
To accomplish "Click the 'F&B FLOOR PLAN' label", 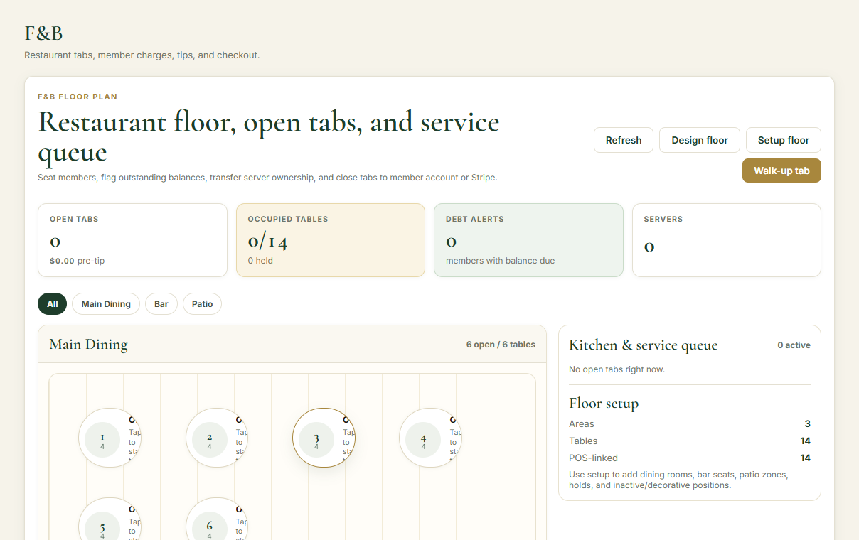I will click(78, 97).
